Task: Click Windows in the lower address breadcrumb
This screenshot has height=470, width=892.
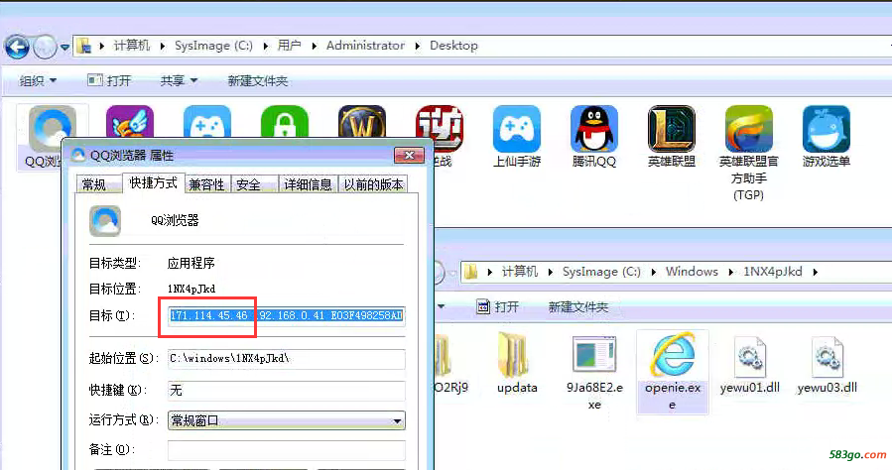Action: 692,272
